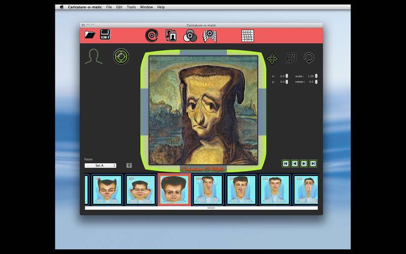Select face thumbnail 107

tap(141, 189)
